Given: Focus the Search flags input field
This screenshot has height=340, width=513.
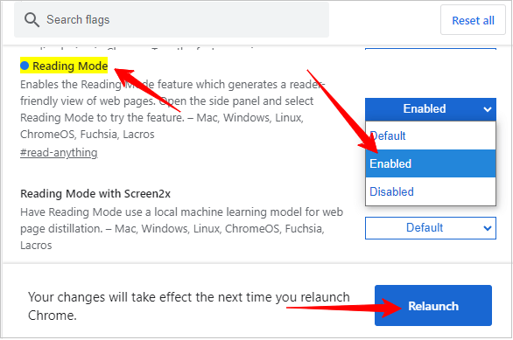Looking at the screenshot, I should pyautogui.click(x=172, y=19).
